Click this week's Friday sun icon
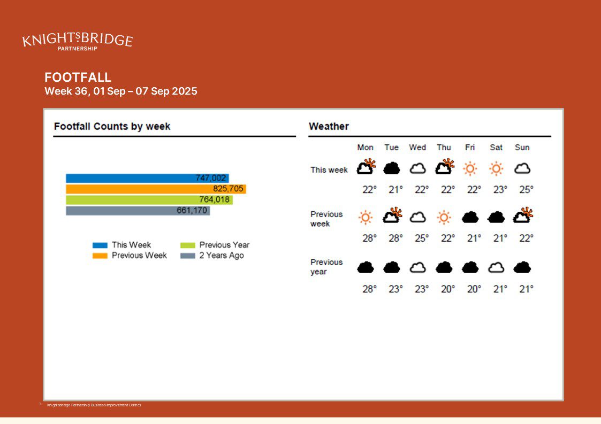Image resolution: width=601 pixels, height=424 pixels. click(470, 169)
